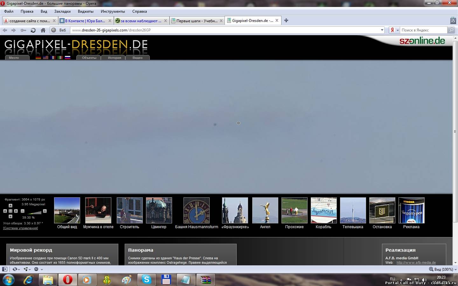Open Opera Link sync icon in status bar
The width and height of the screenshot is (458, 286).
click(16, 269)
